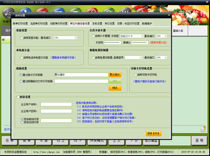Click blue note 需用户提供设备做订制开发
Image resolution: width=210 pixels, height=156 pixels.
coord(150,81)
